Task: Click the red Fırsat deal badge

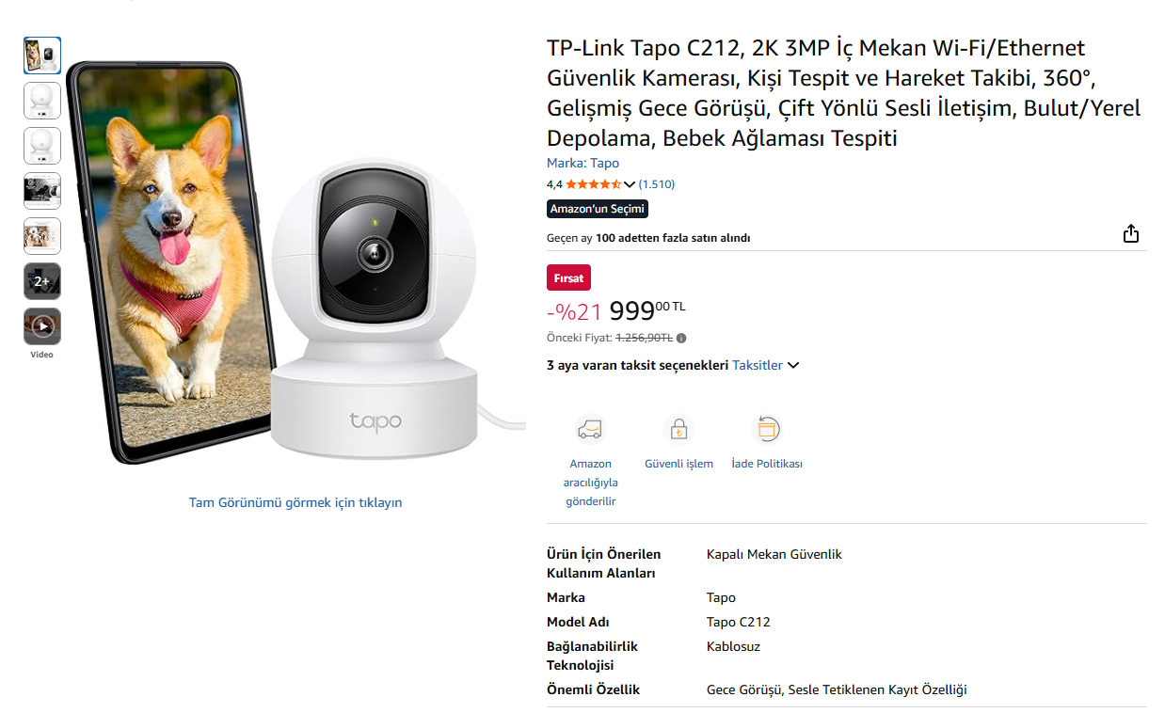Action: (568, 277)
